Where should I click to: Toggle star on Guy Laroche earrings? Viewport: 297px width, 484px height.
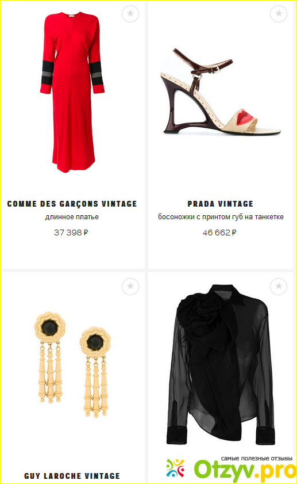[x=130, y=287]
